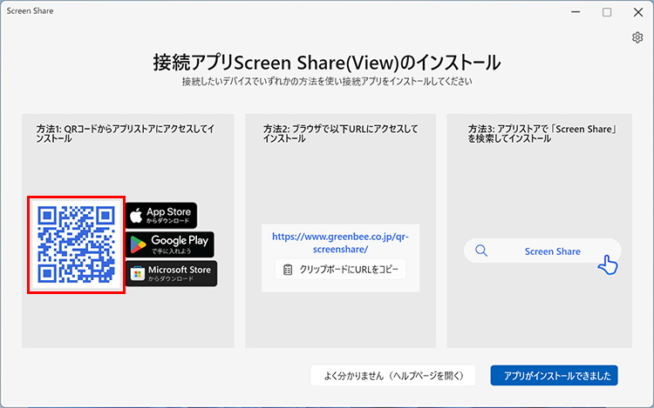Open the Google Play download badge

point(170,244)
